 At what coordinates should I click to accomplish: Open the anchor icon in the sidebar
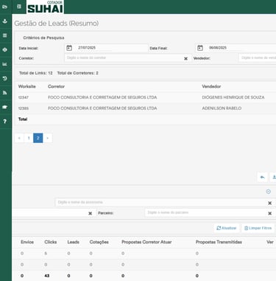point(4,21)
